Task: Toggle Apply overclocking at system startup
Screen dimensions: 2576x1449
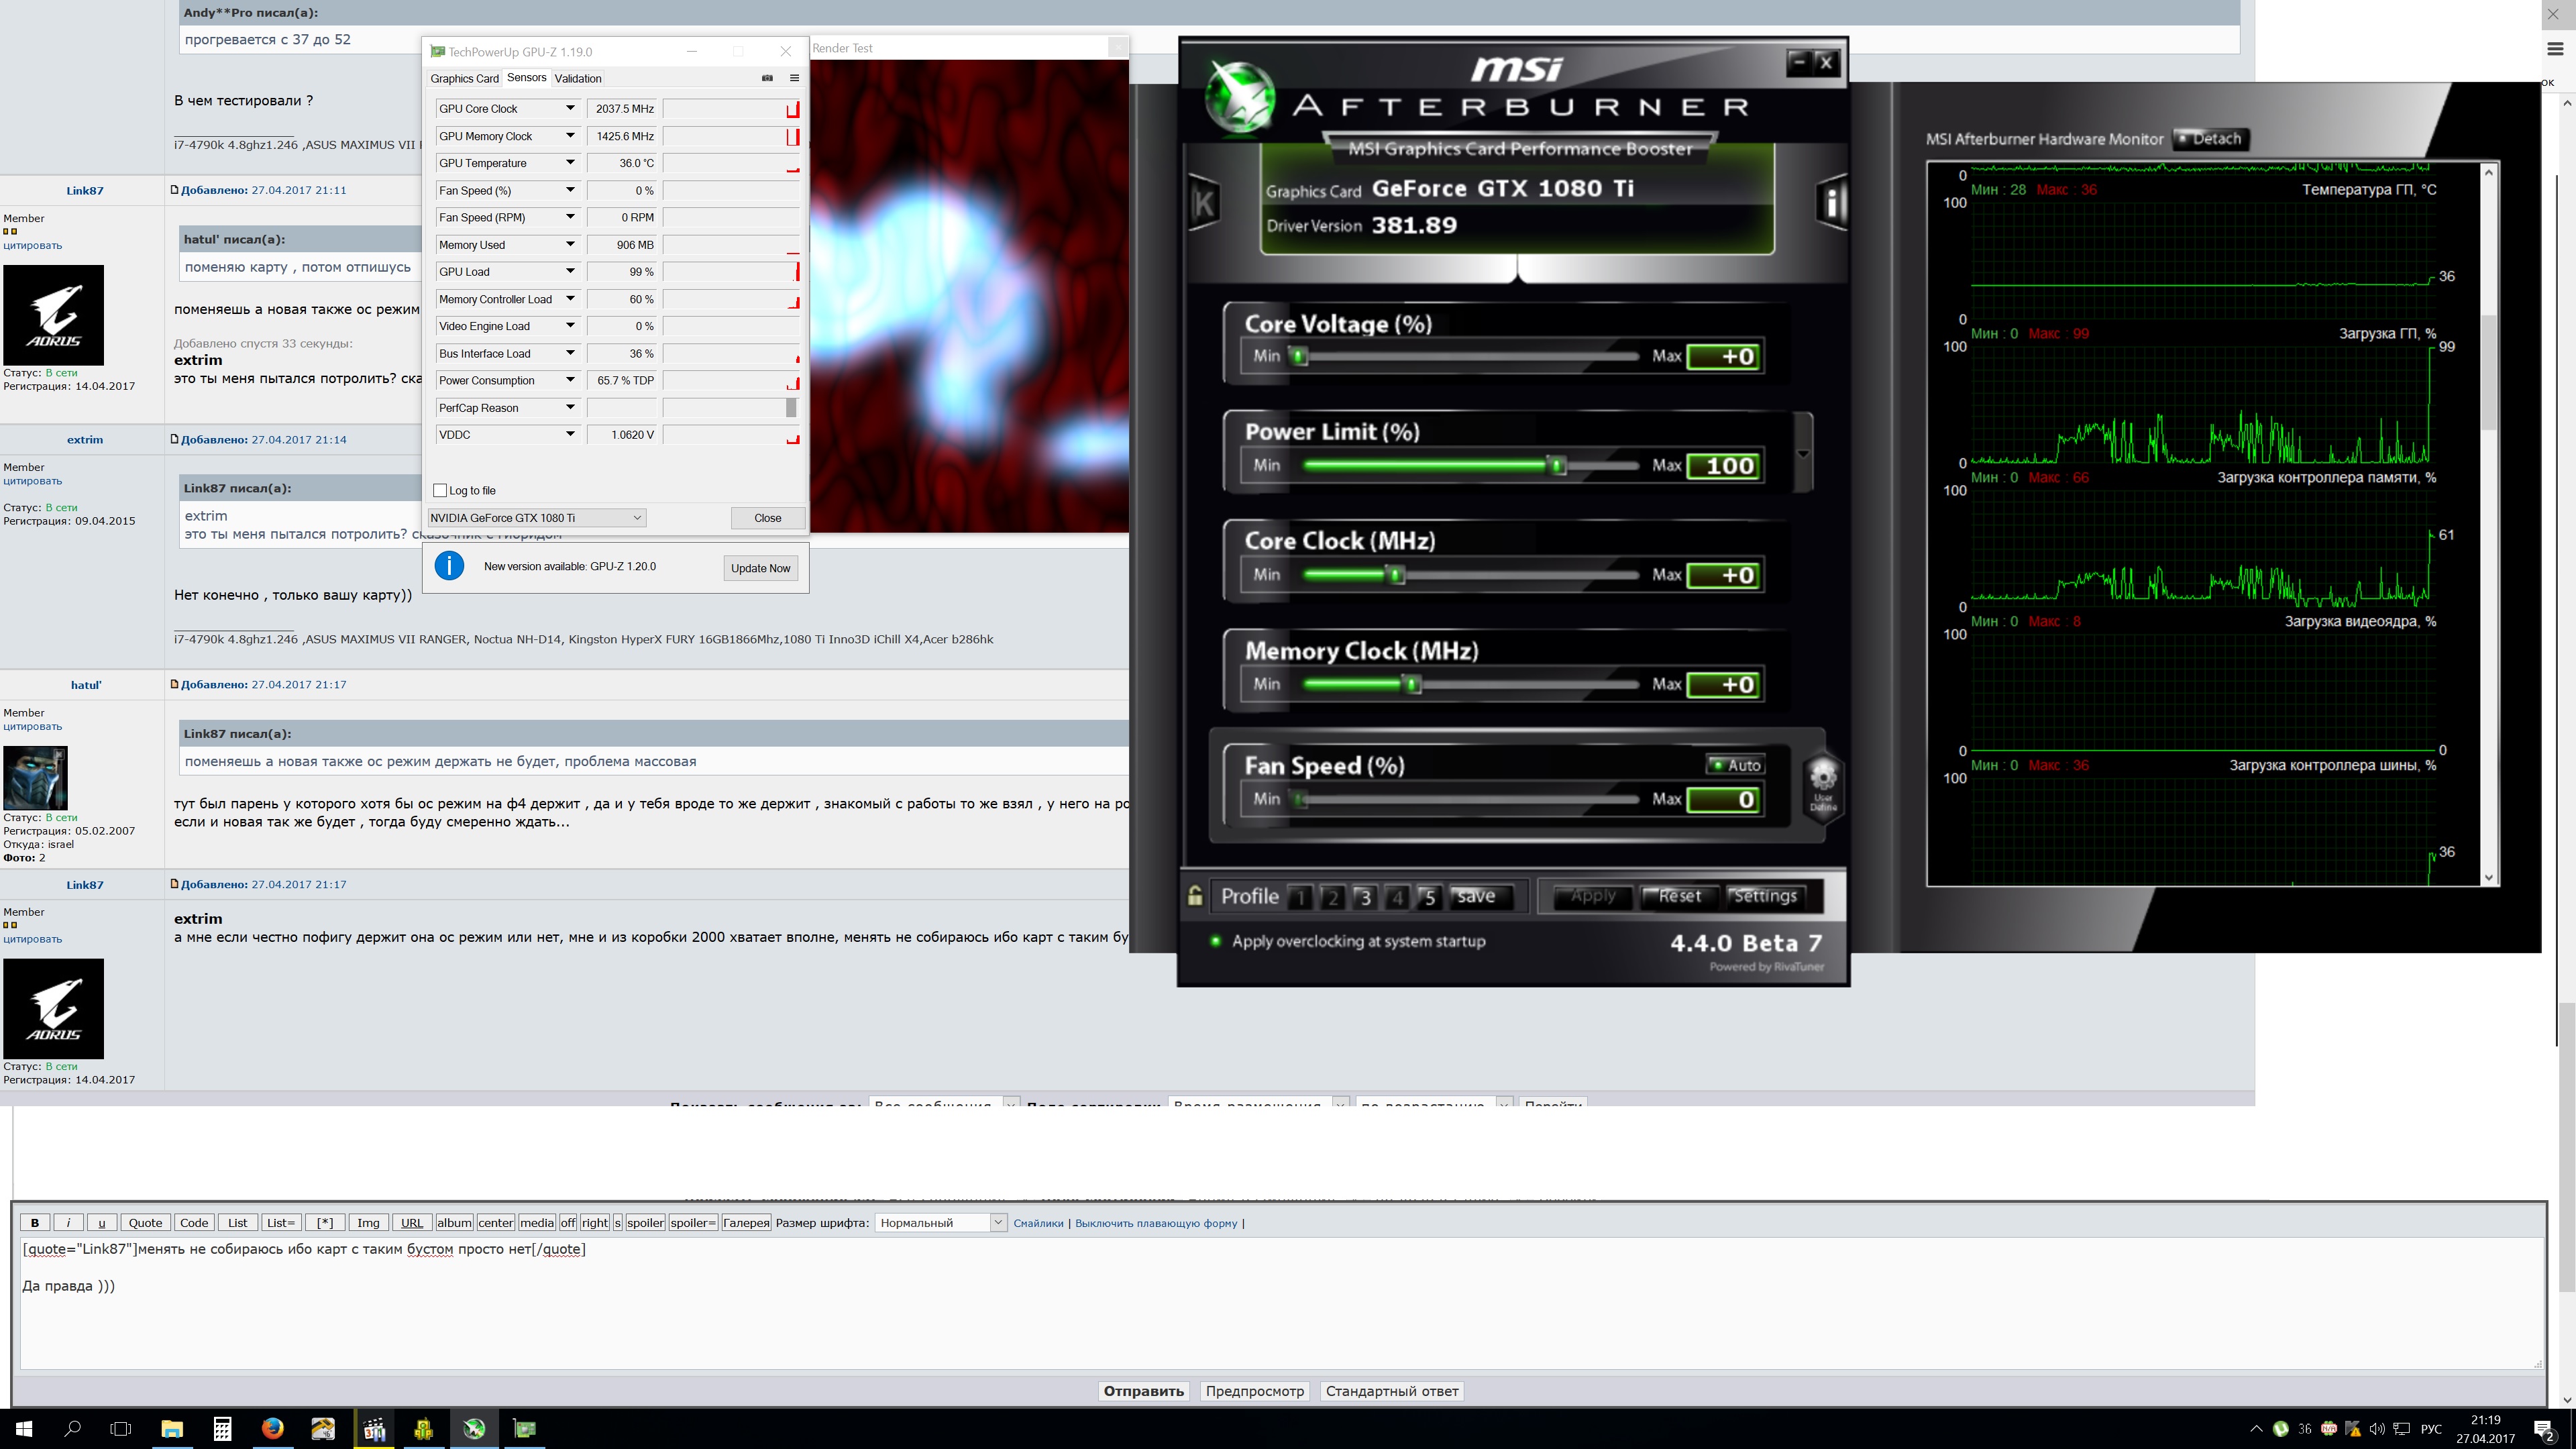Action: point(1216,941)
